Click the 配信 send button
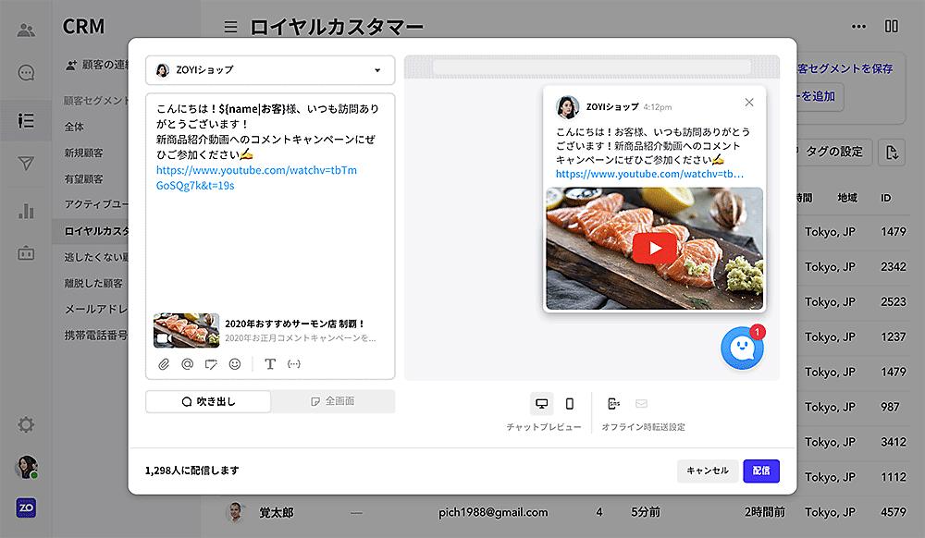925x538 pixels. point(761,471)
